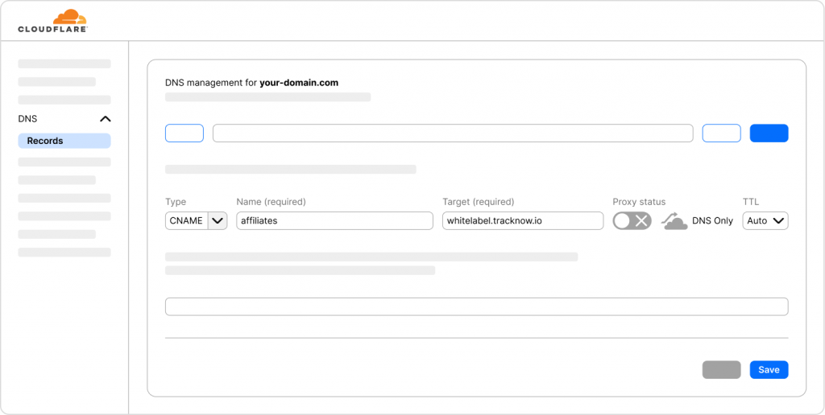Click the gray cloud DNS Only icon

click(674, 221)
